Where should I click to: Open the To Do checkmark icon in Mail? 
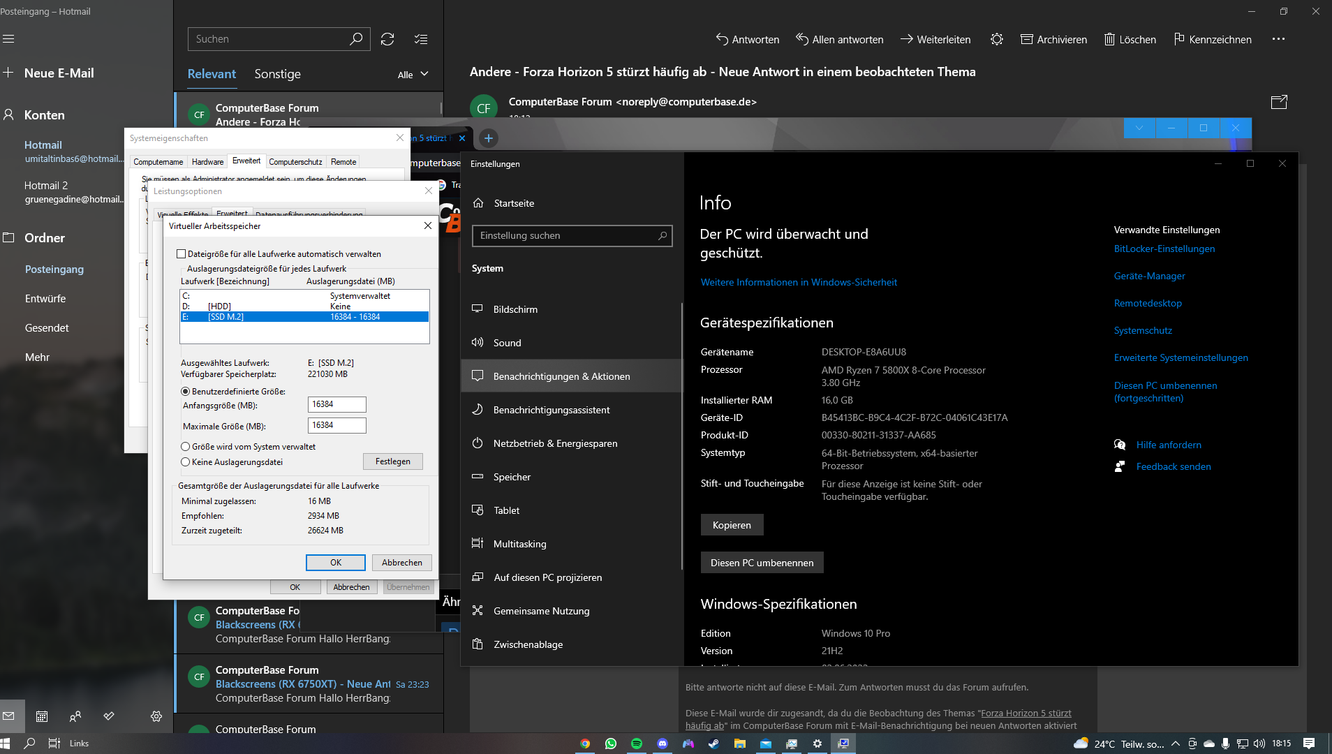109,716
